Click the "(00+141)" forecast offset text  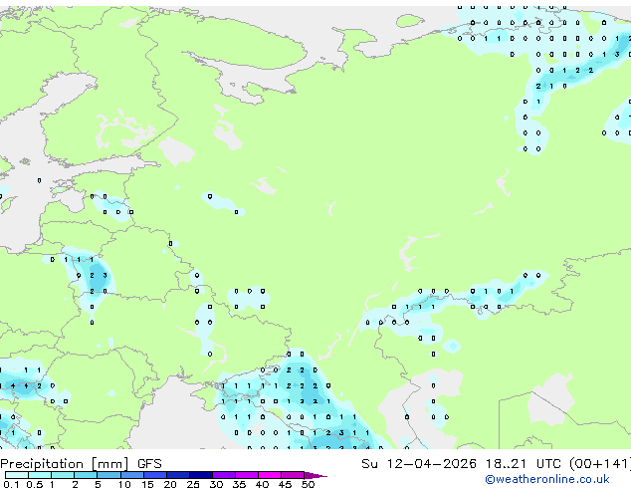(600, 464)
